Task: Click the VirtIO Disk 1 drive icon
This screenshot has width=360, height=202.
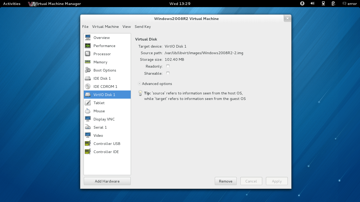Action: pos(88,95)
